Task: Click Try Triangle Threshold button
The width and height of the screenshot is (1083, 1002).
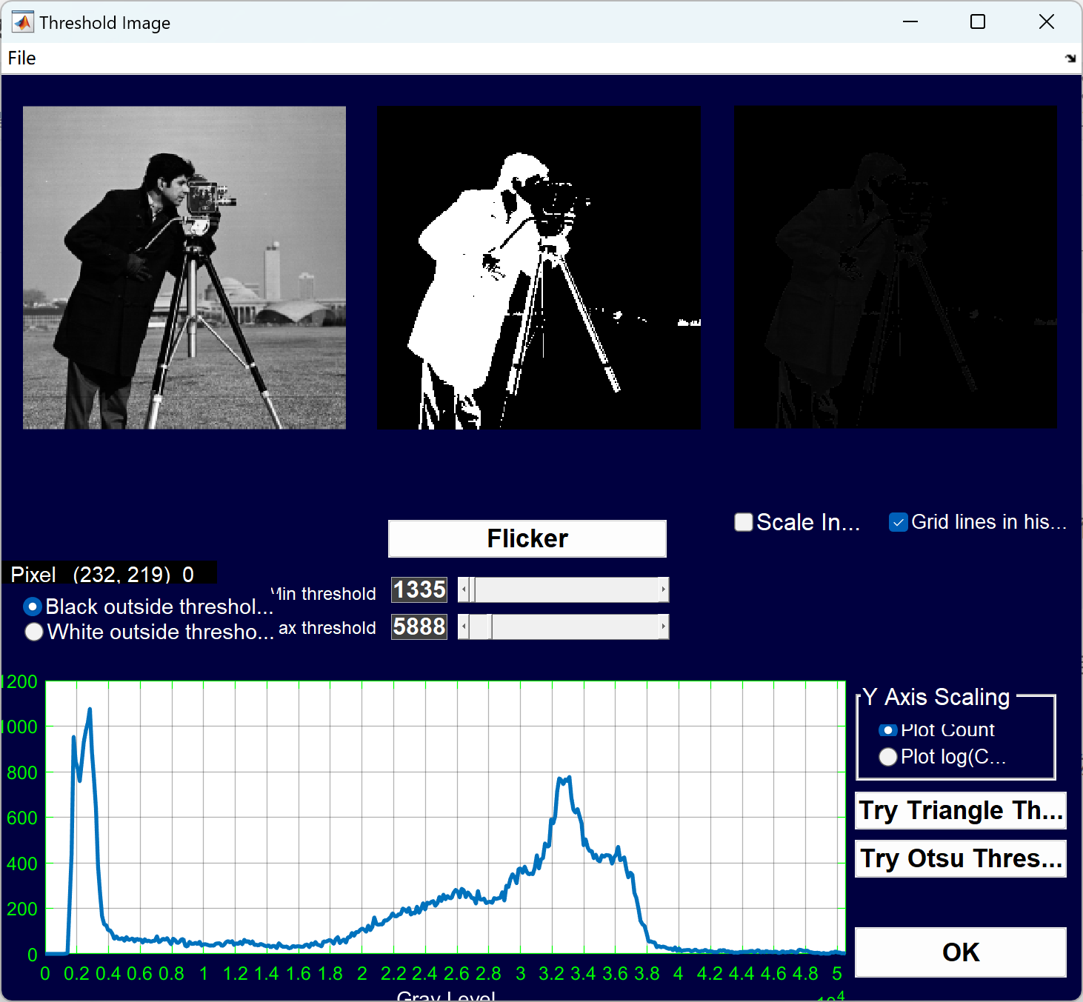Action: [960, 810]
